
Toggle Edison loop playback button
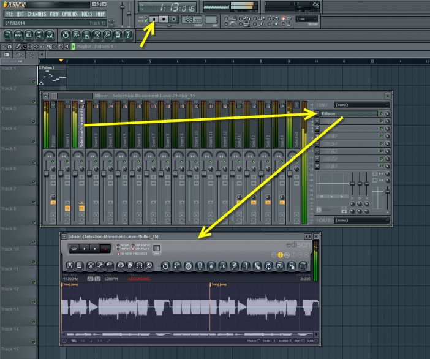click(x=74, y=249)
